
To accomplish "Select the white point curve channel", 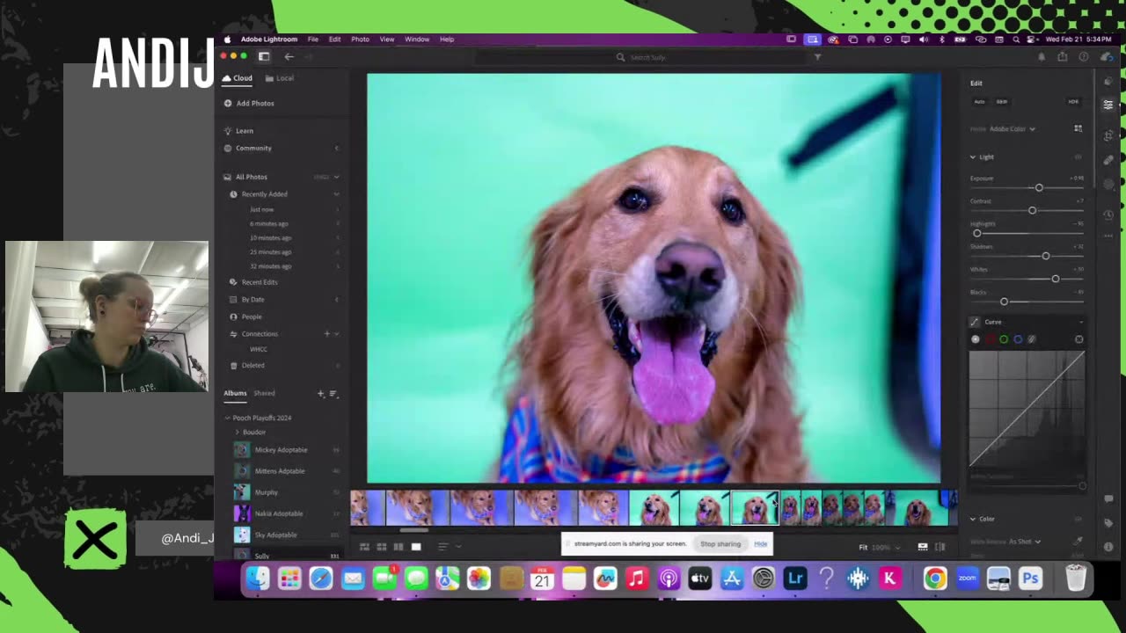I will (x=976, y=339).
